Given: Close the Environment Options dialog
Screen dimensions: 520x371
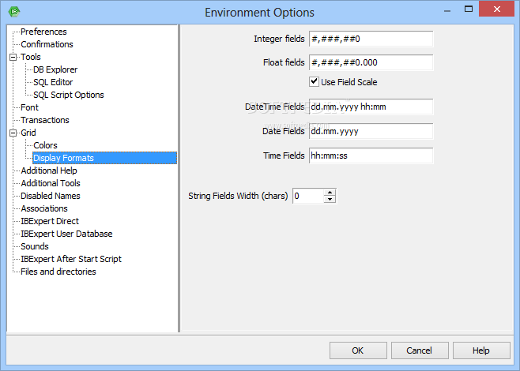Looking at the screenshot, I should 497,9.
